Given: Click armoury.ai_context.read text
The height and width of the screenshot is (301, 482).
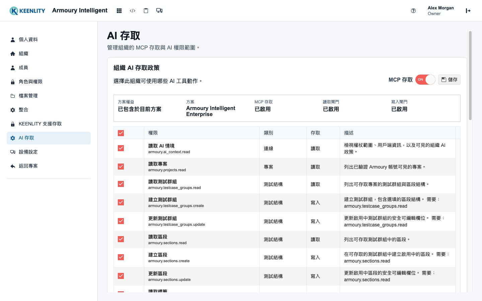Looking at the screenshot, I should click(169, 152).
